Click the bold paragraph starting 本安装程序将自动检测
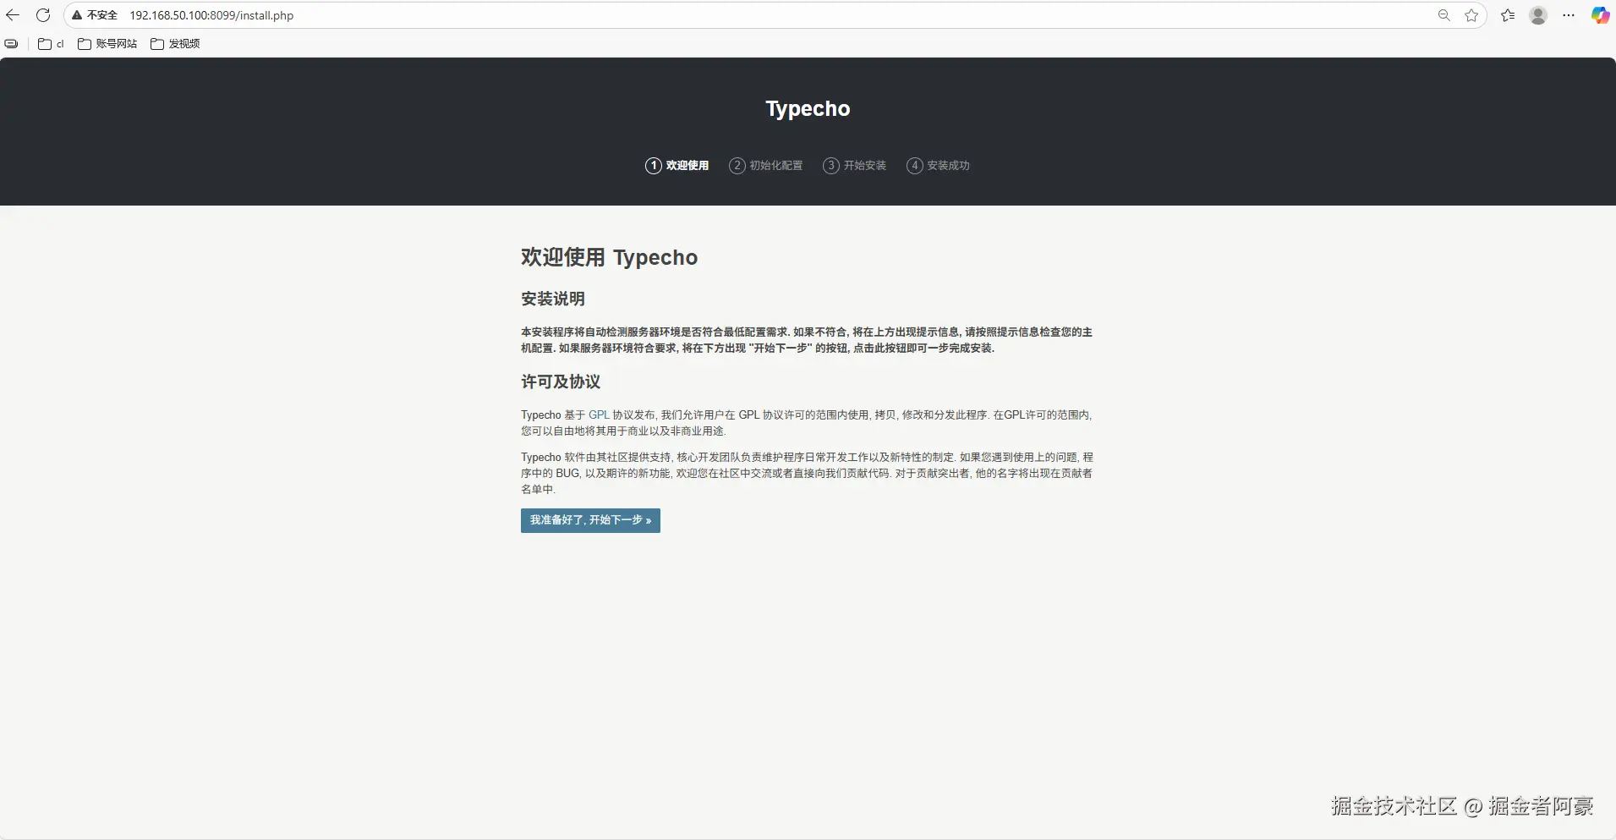Image resolution: width=1616 pixels, height=840 pixels. point(807,340)
